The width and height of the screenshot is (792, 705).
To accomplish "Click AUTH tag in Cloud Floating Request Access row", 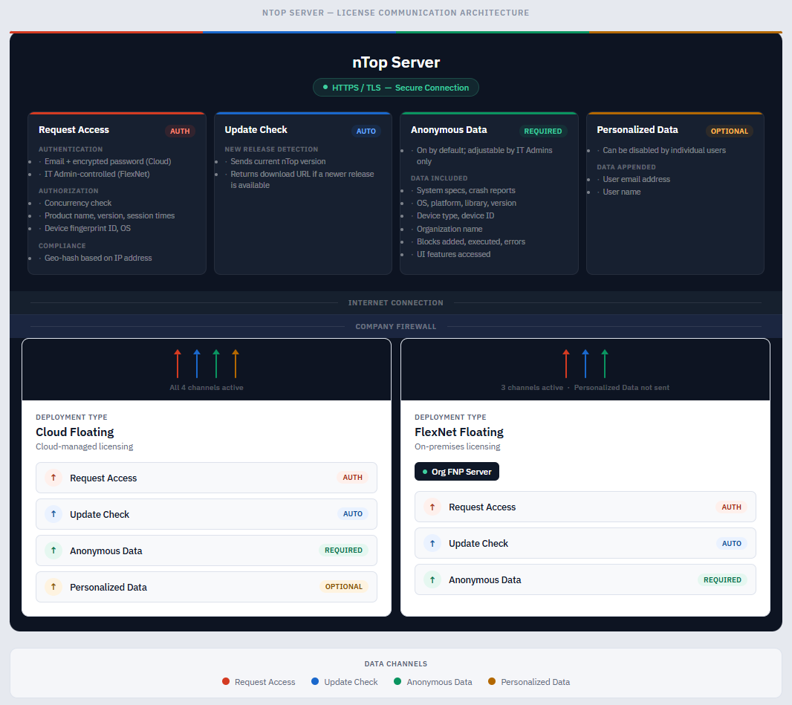I will [x=353, y=477].
